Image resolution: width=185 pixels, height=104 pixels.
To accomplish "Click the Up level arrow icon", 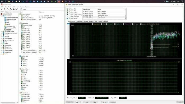I will (8, 9).
